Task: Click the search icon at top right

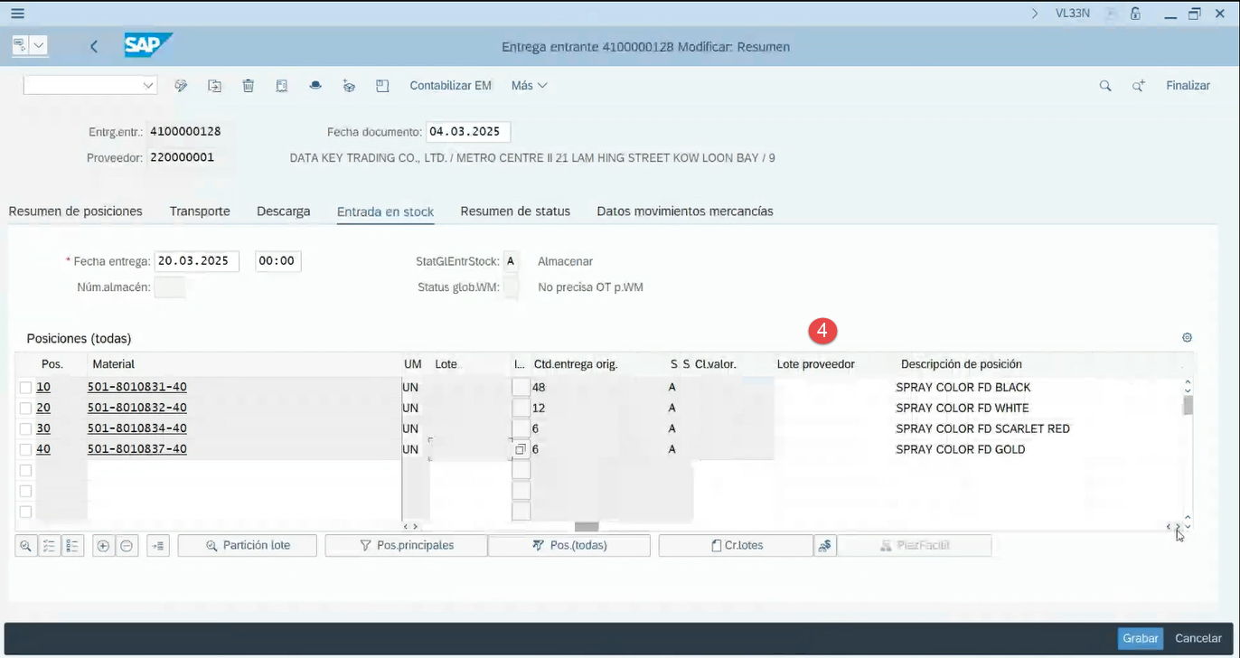Action: (1104, 86)
